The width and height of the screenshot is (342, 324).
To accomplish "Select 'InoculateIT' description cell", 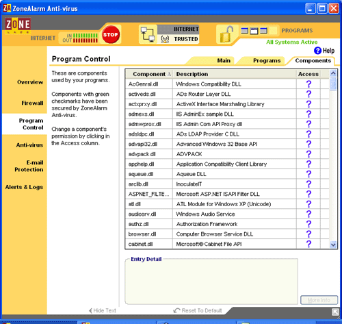I will pyautogui.click(x=189, y=184).
